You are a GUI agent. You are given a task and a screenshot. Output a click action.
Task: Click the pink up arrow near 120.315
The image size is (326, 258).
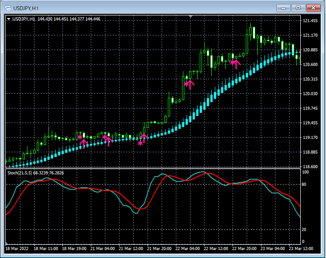pos(190,84)
